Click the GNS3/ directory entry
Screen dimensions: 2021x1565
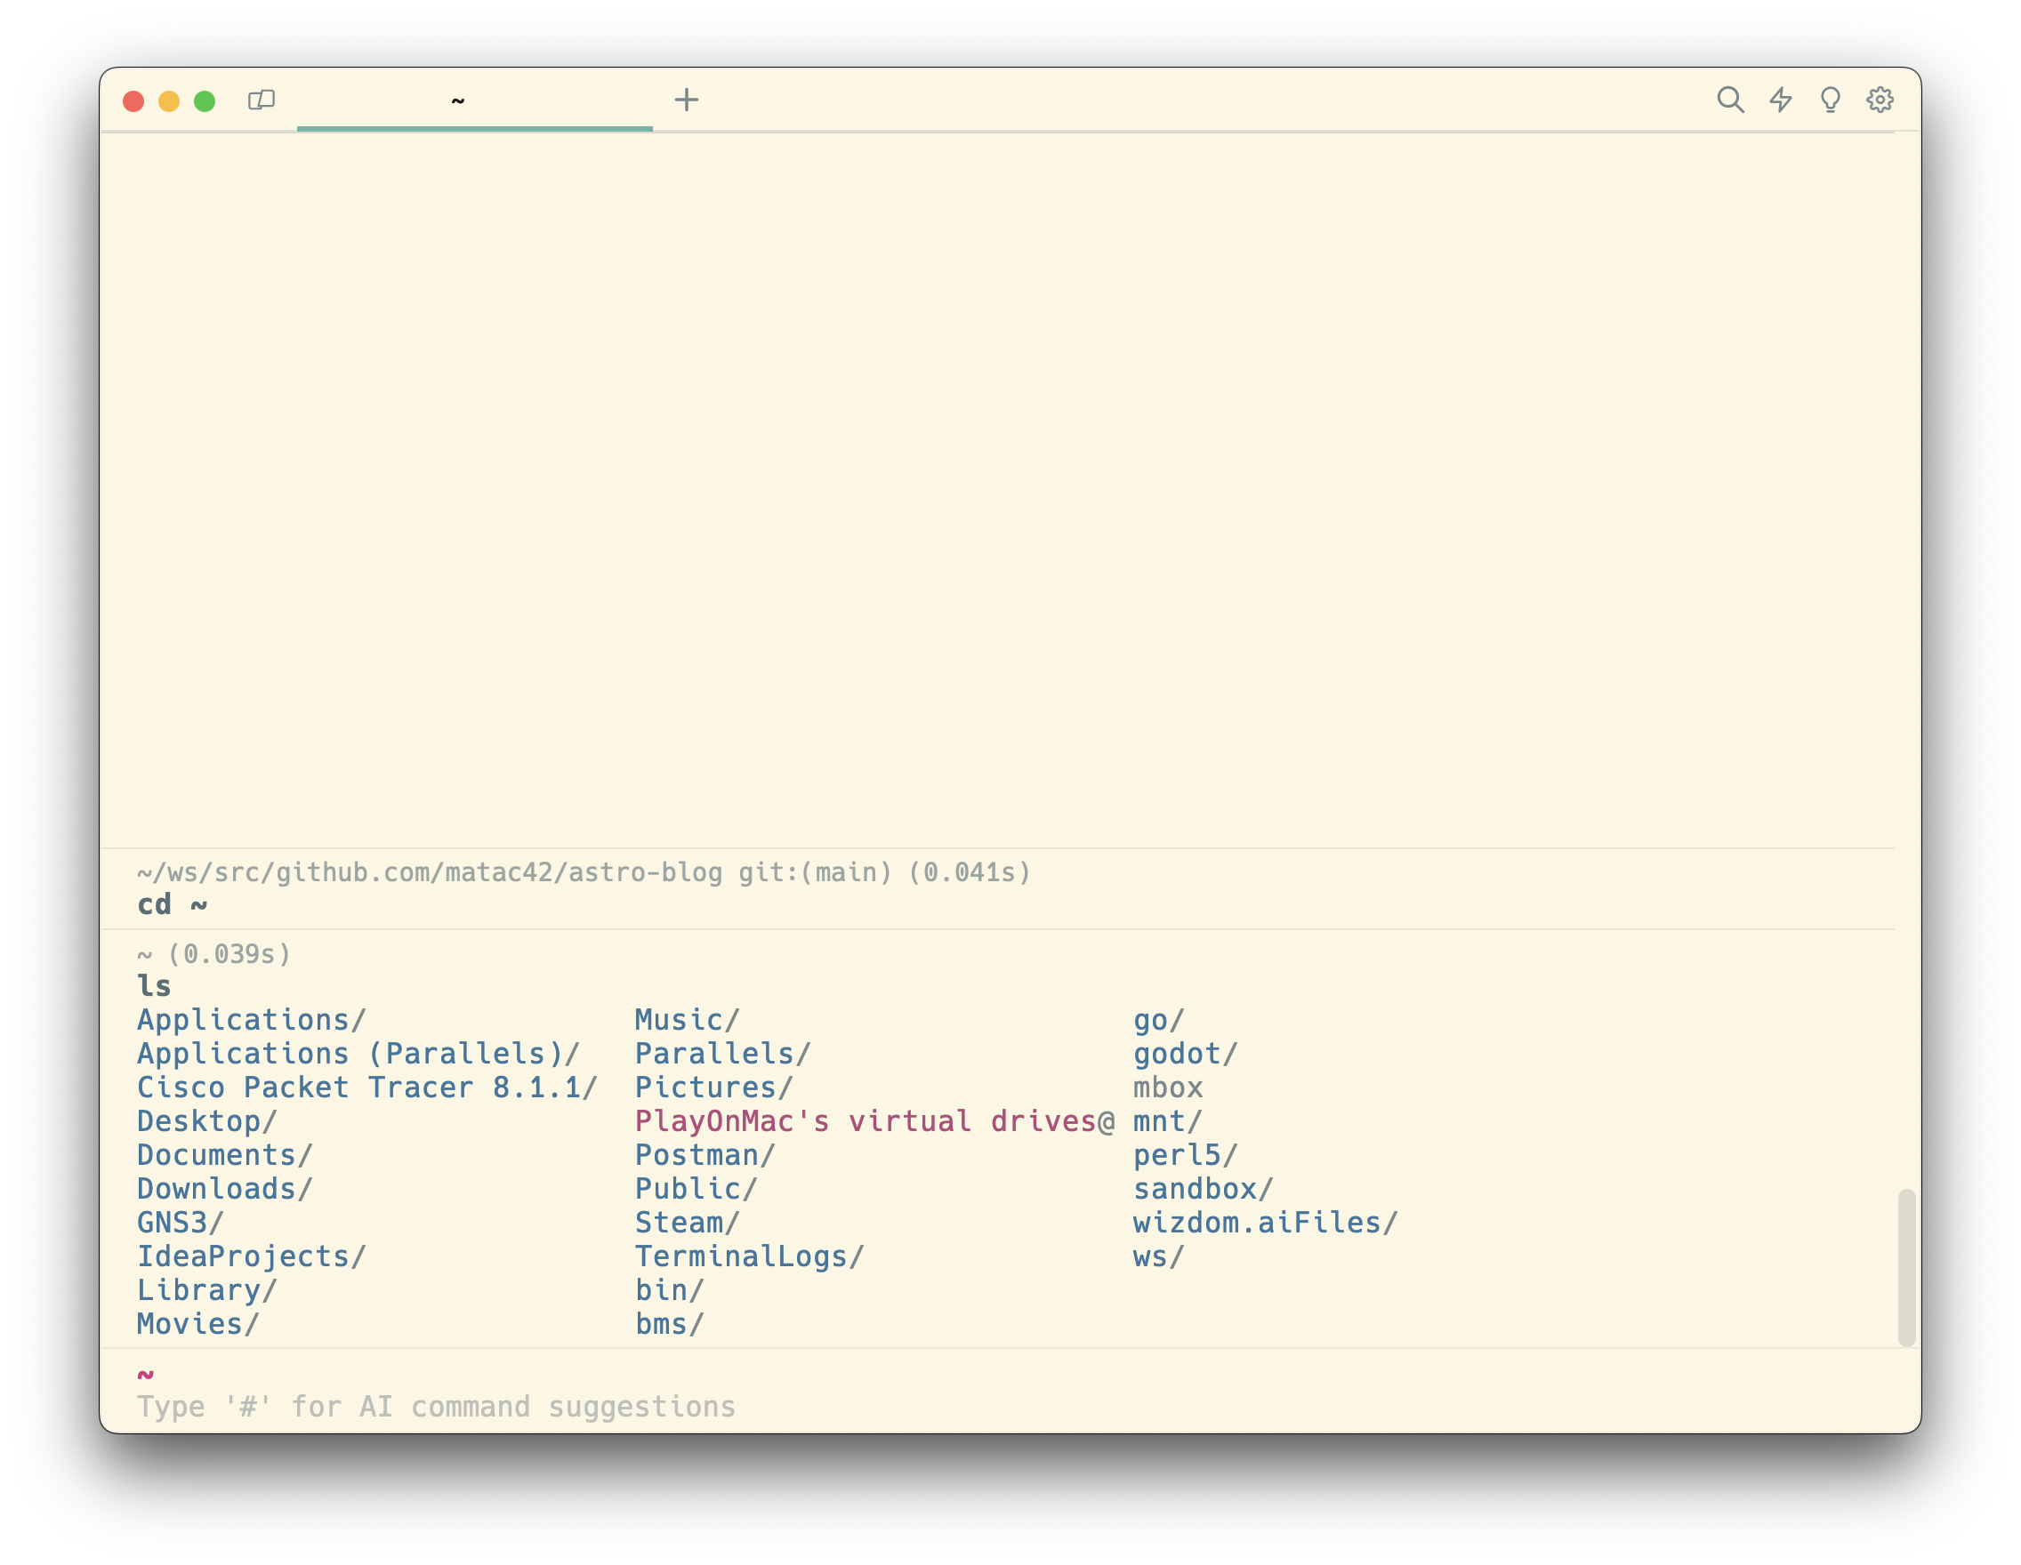(x=181, y=1222)
